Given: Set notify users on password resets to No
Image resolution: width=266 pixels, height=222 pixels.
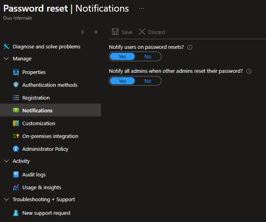Looking at the screenshot, I should point(148,57).
